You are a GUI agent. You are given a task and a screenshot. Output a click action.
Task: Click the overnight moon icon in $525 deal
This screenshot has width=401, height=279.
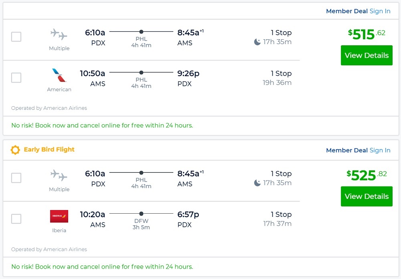257,183
